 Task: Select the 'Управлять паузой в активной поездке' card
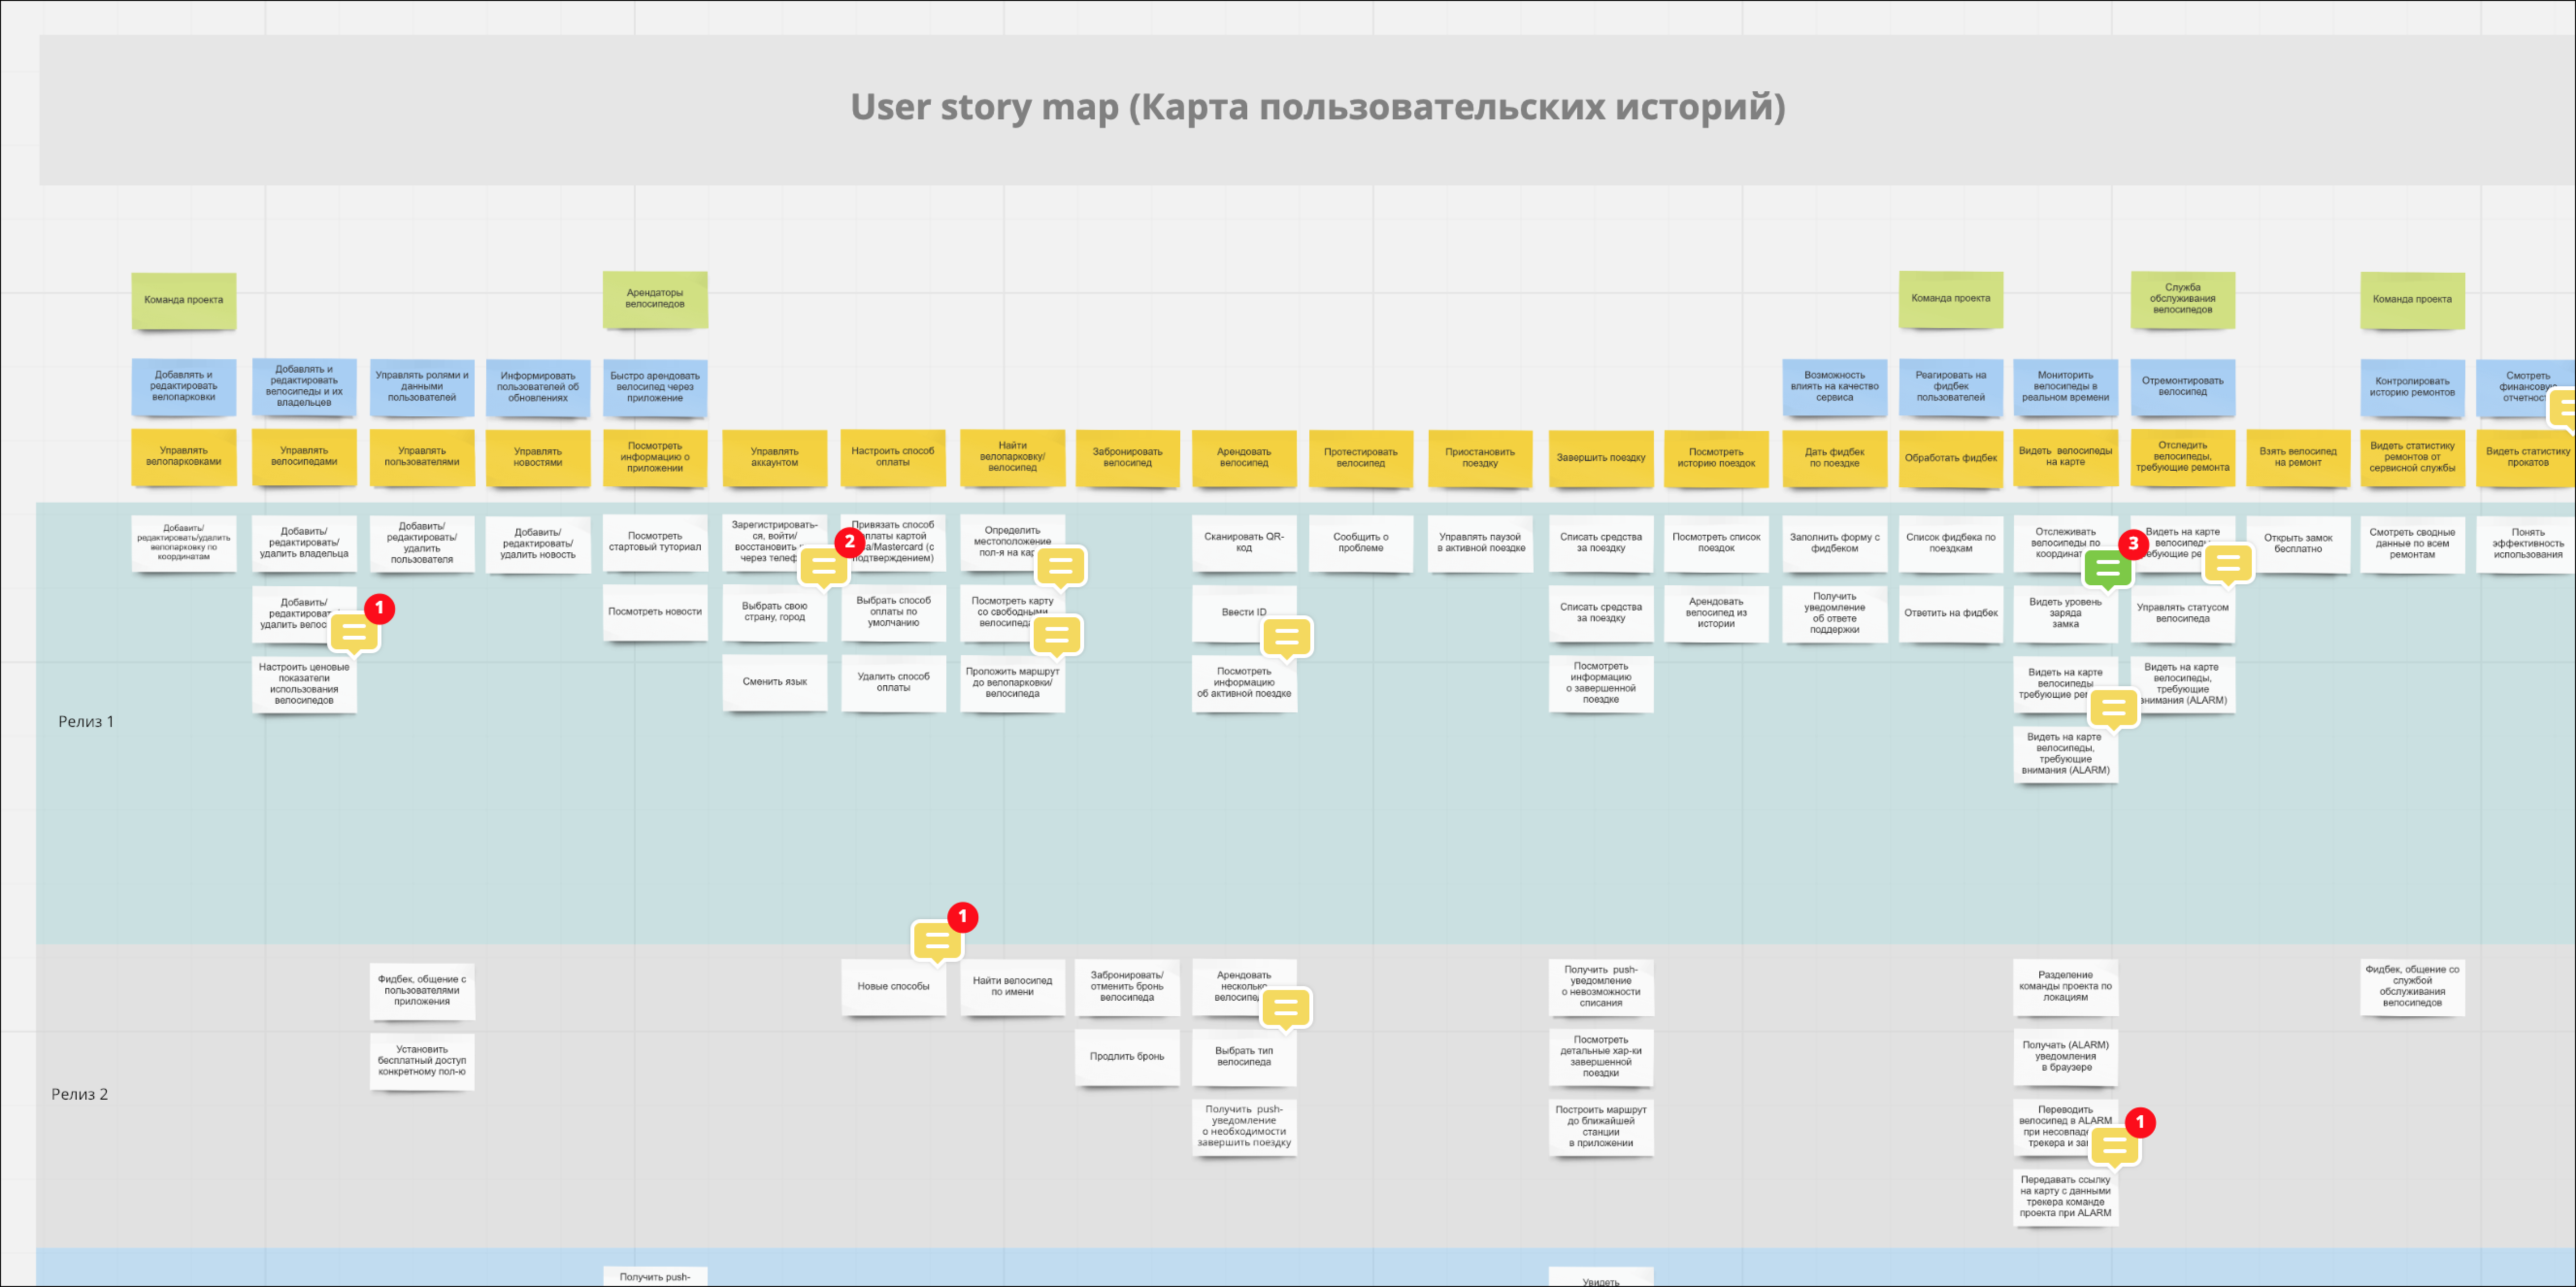1480,543
